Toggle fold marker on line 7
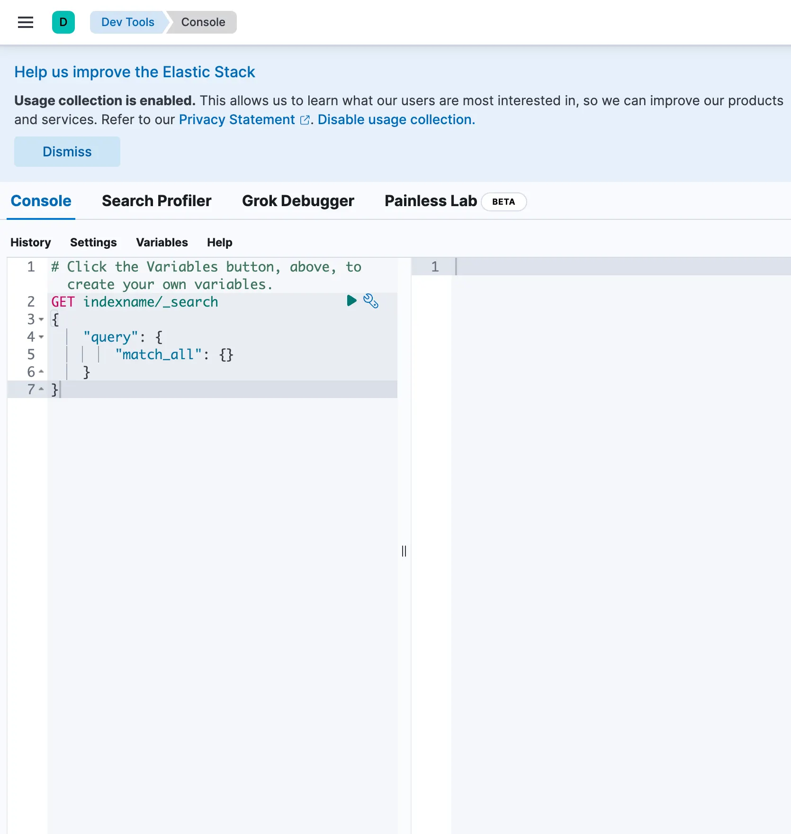Screen dimensions: 791x834 coord(41,389)
